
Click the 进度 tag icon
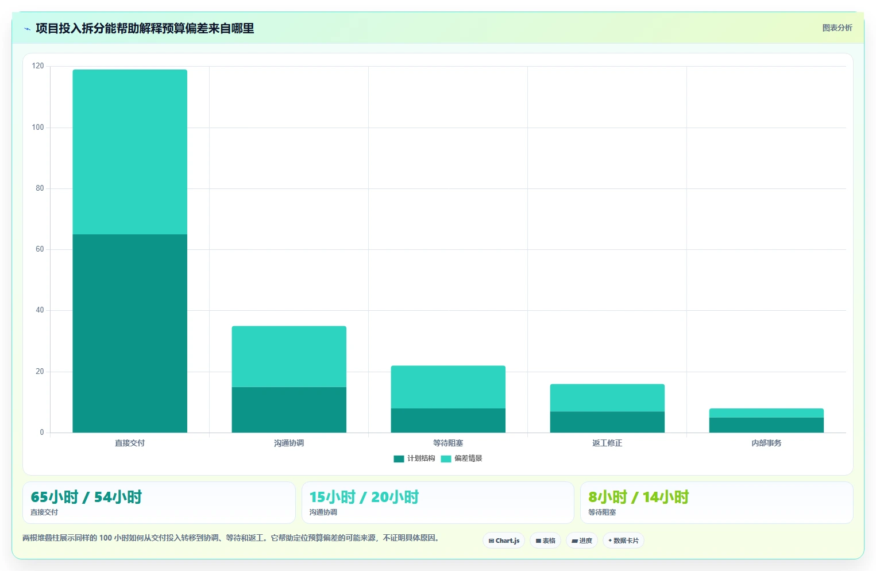(x=574, y=541)
